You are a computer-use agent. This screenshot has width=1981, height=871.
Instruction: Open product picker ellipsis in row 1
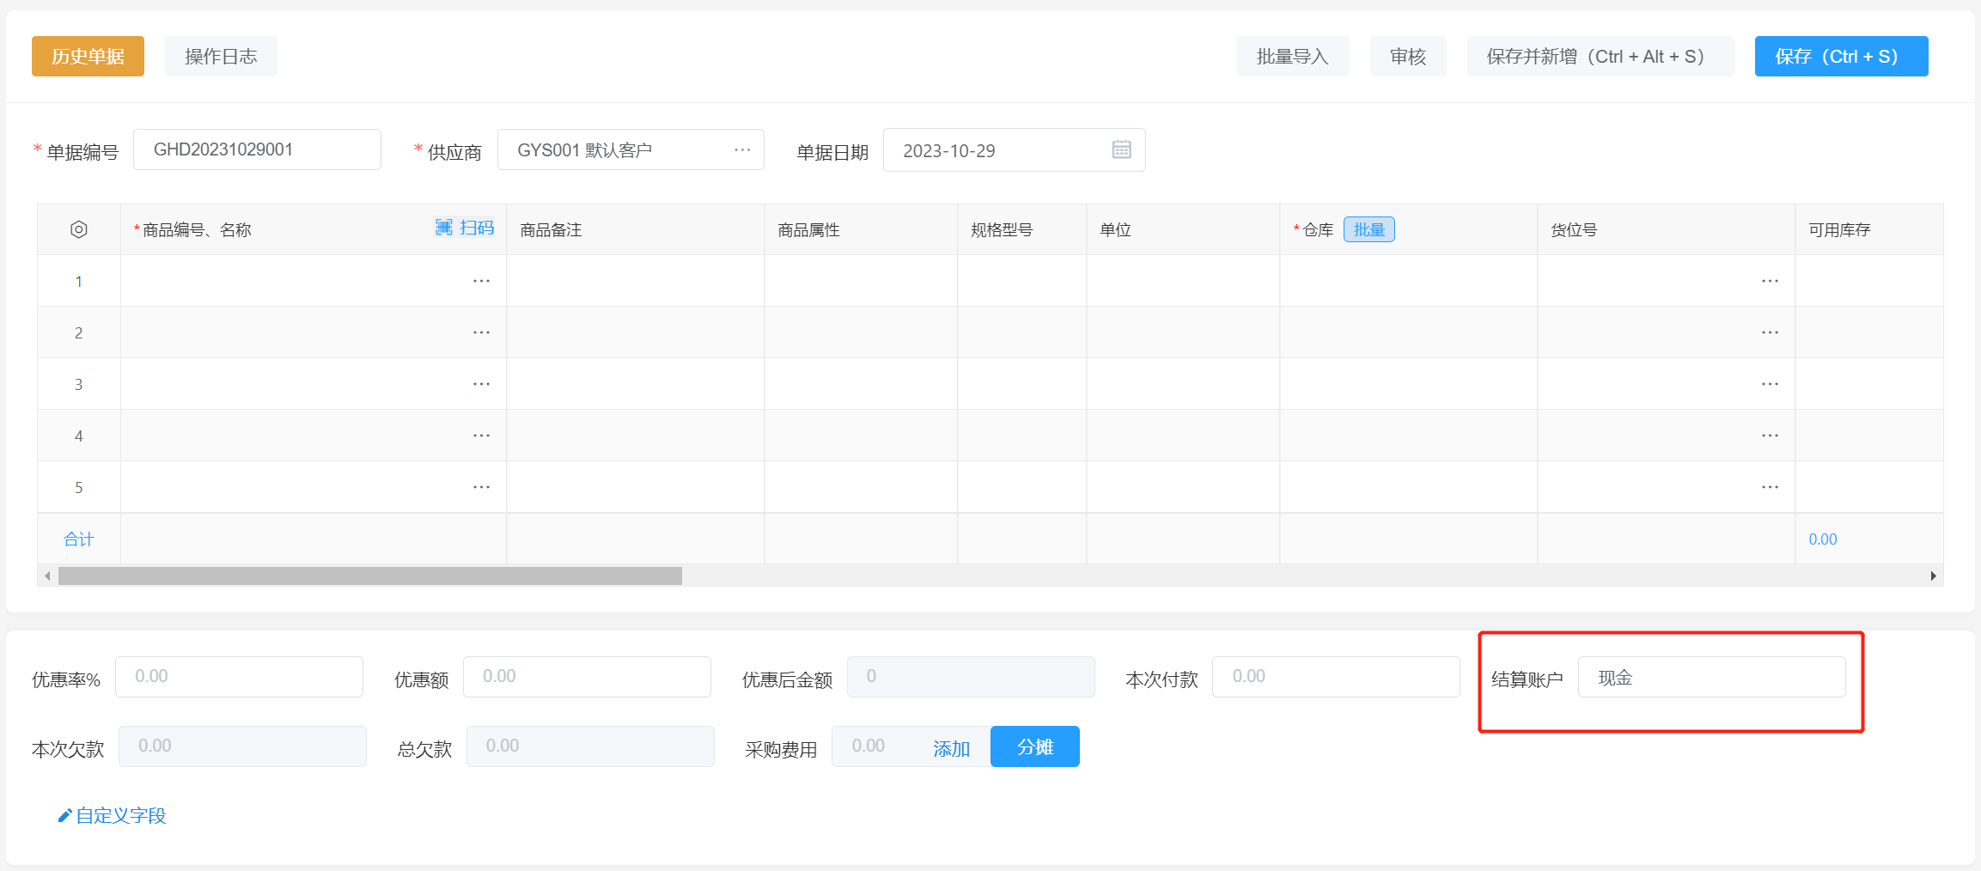(x=481, y=281)
